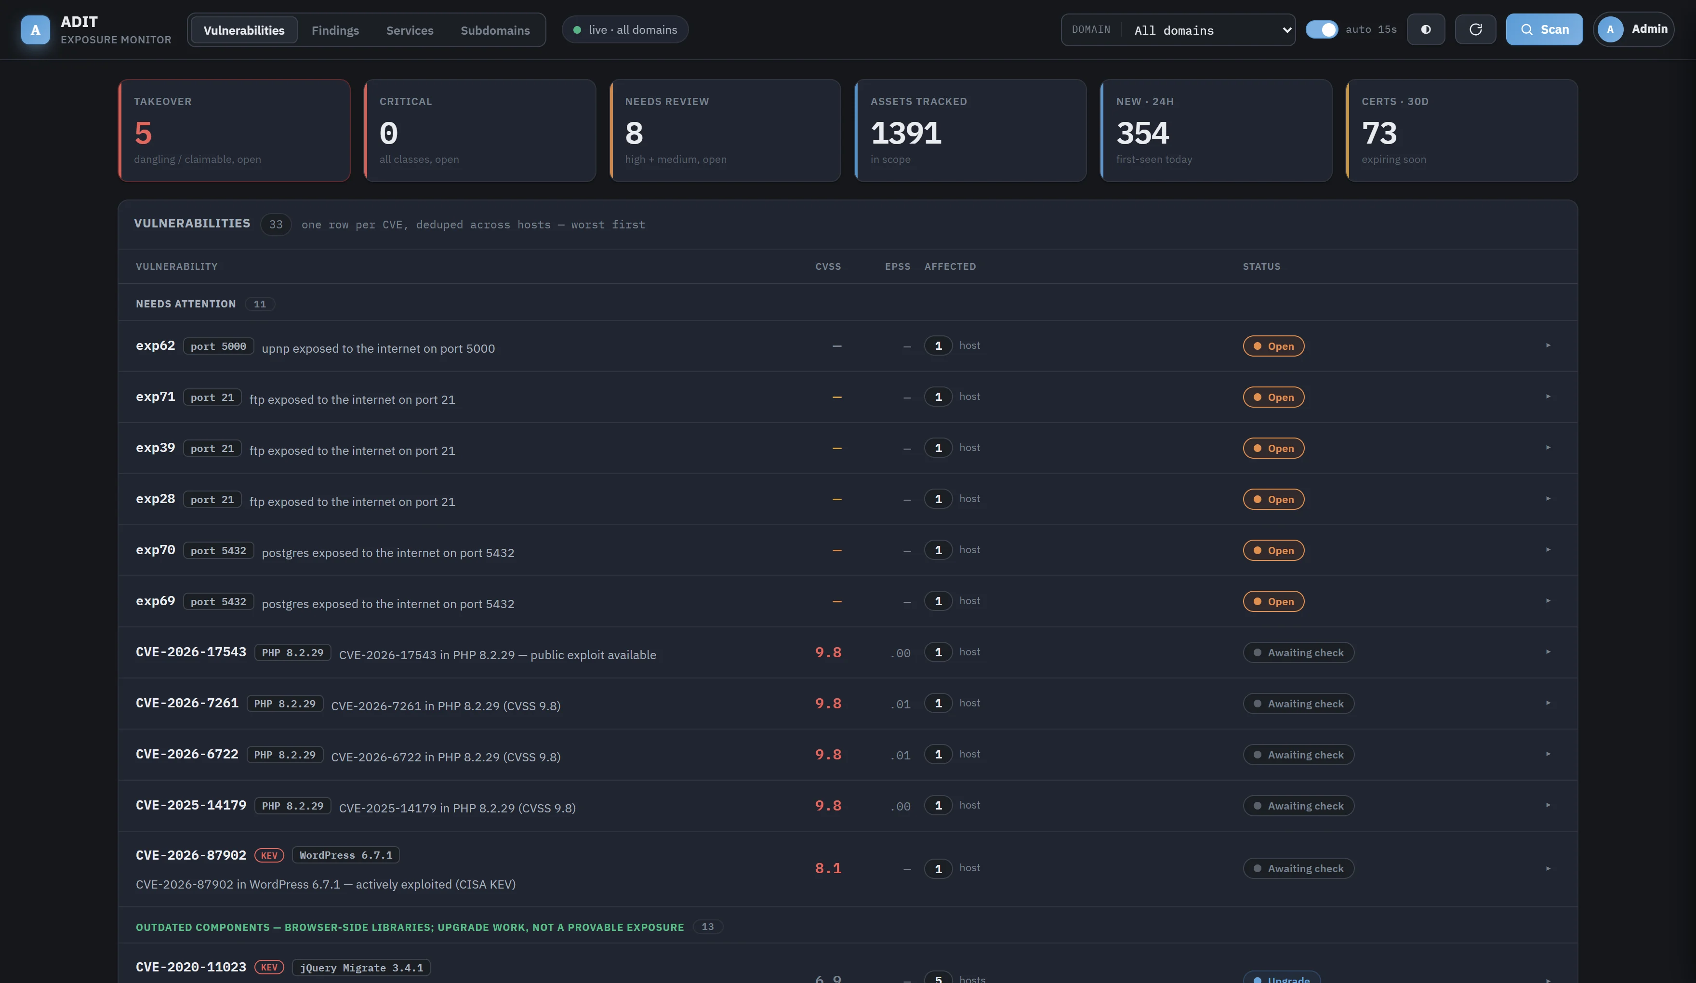The image size is (1696, 983).
Task: Open the Needs Review summary card
Action: click(x=726, y=131)
